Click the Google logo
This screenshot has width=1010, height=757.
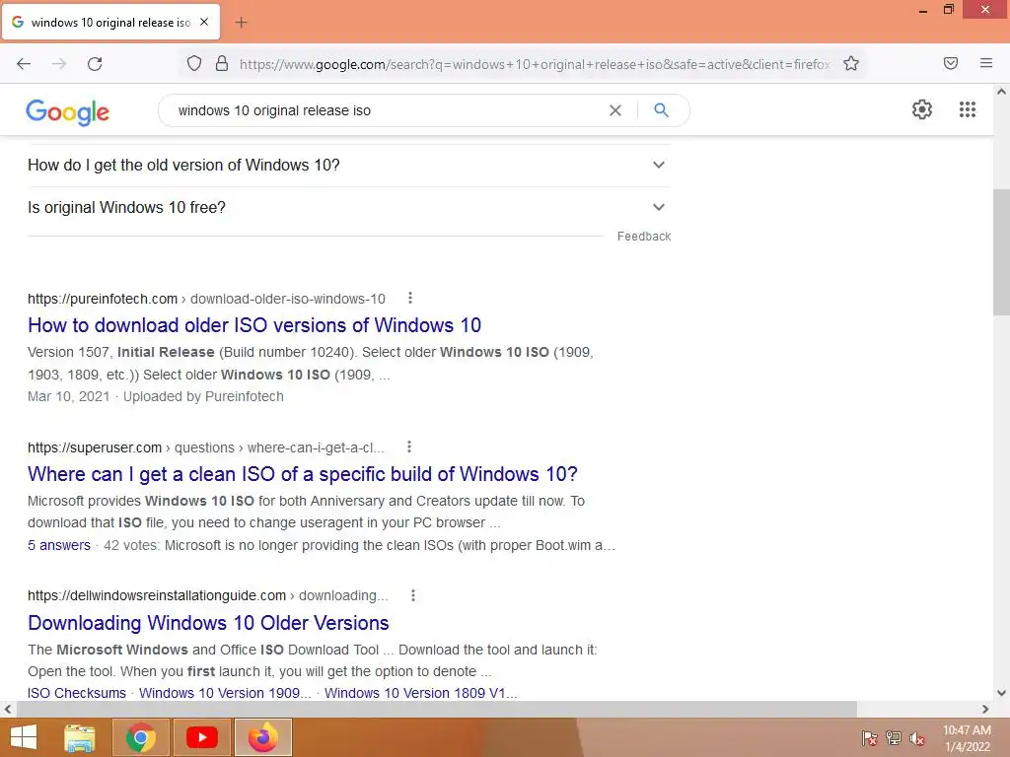pyautogui.click(x=68, y=112)
